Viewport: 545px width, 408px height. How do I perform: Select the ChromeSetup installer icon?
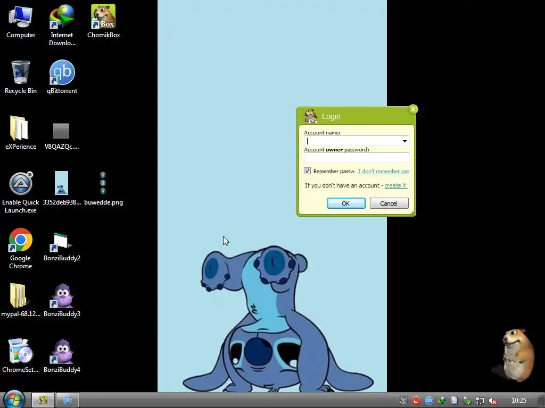point(21,356)
